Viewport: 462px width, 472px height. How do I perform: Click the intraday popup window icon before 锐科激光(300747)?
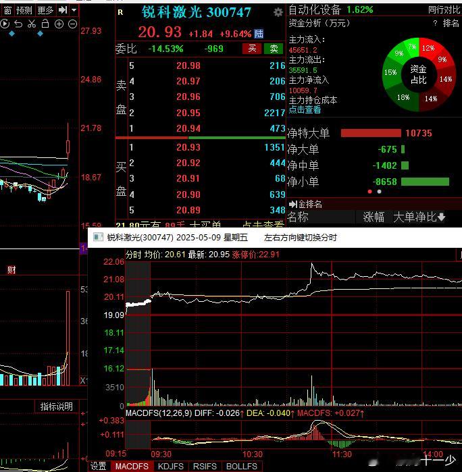point(98,237)
